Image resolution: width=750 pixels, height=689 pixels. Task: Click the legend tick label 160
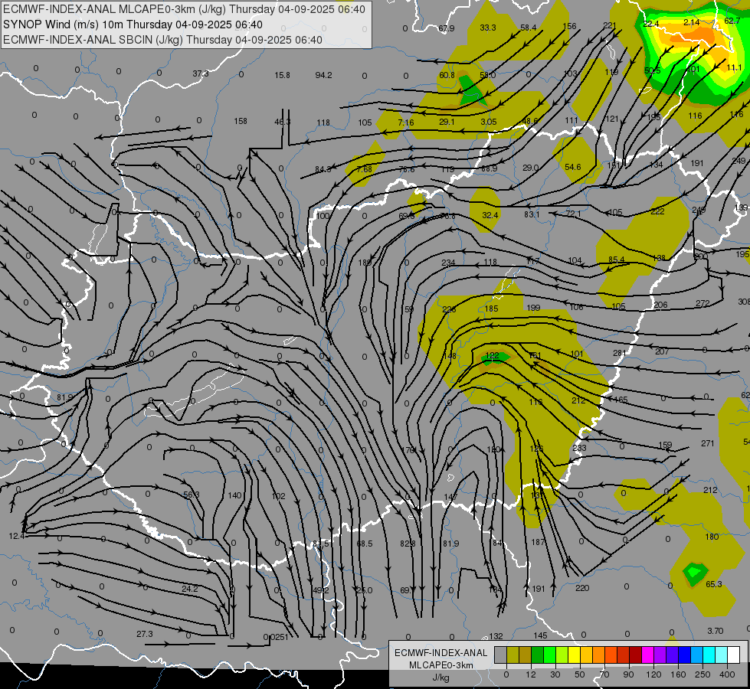(678, 674)
